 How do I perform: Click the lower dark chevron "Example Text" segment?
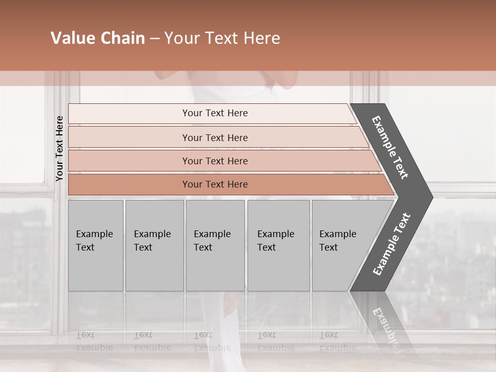click(x=392, y=244)
